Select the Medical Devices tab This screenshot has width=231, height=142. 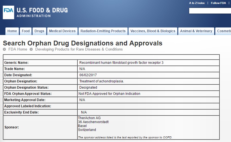[x=62, y=31]
